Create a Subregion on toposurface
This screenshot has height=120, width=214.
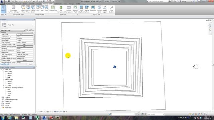click(x=93, y=8)
